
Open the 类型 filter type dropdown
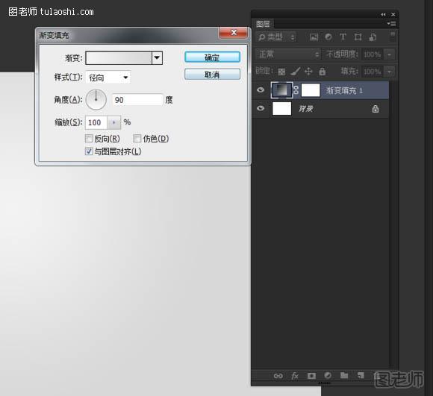click(276, 37)
